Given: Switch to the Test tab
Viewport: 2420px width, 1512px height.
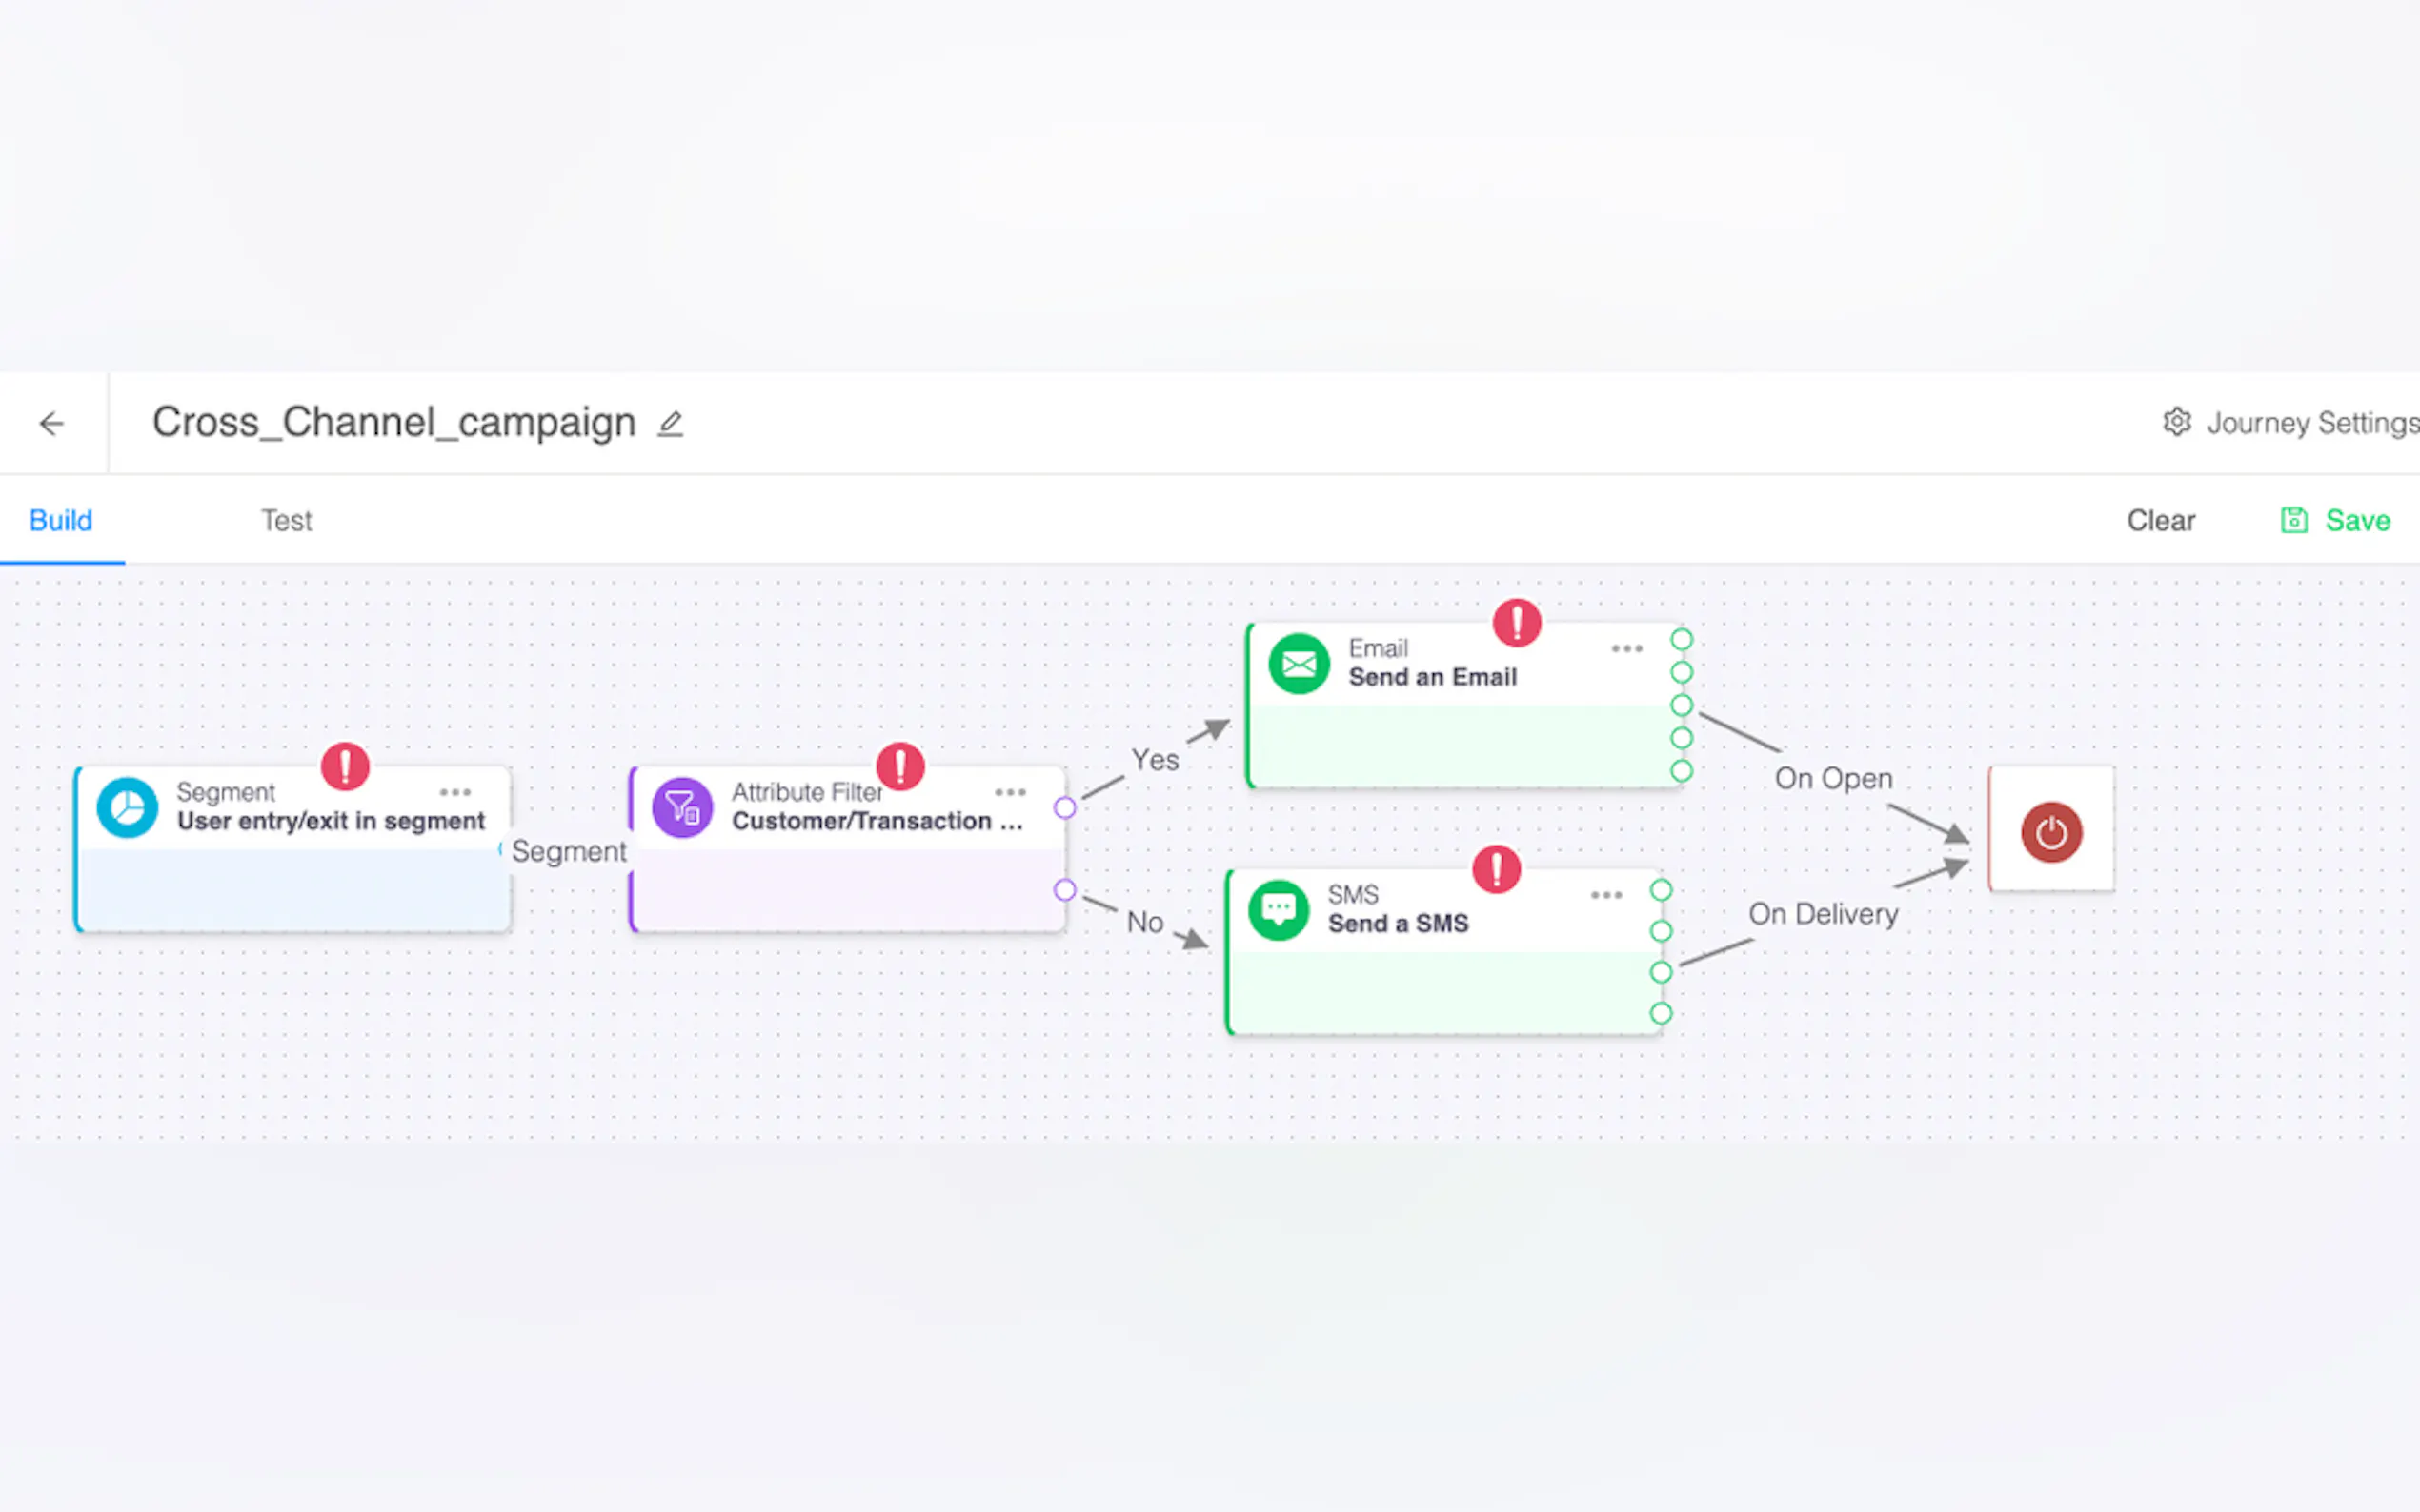Looking at the screenshot, I should [286, 520].
